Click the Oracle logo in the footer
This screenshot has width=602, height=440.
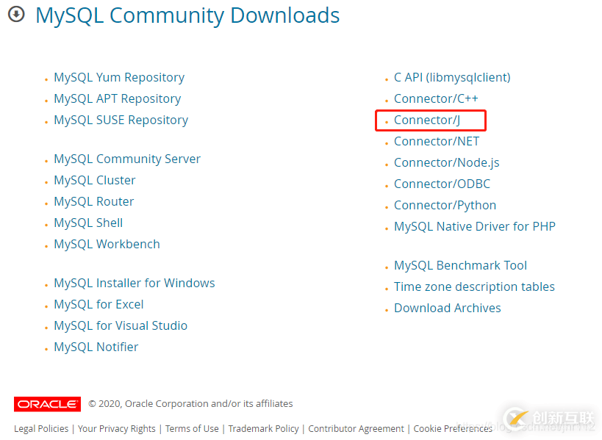(x=47, y=404)
